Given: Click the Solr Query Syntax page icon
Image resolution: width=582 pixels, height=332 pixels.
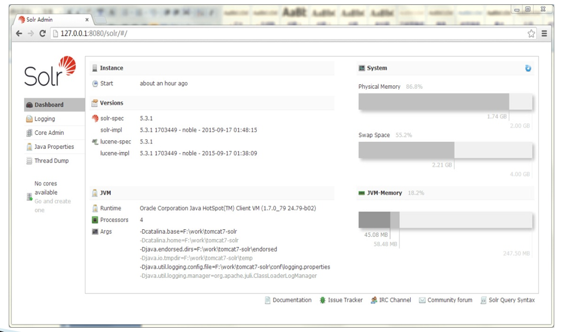Looking at the screenshot, I should click(483, 300).
